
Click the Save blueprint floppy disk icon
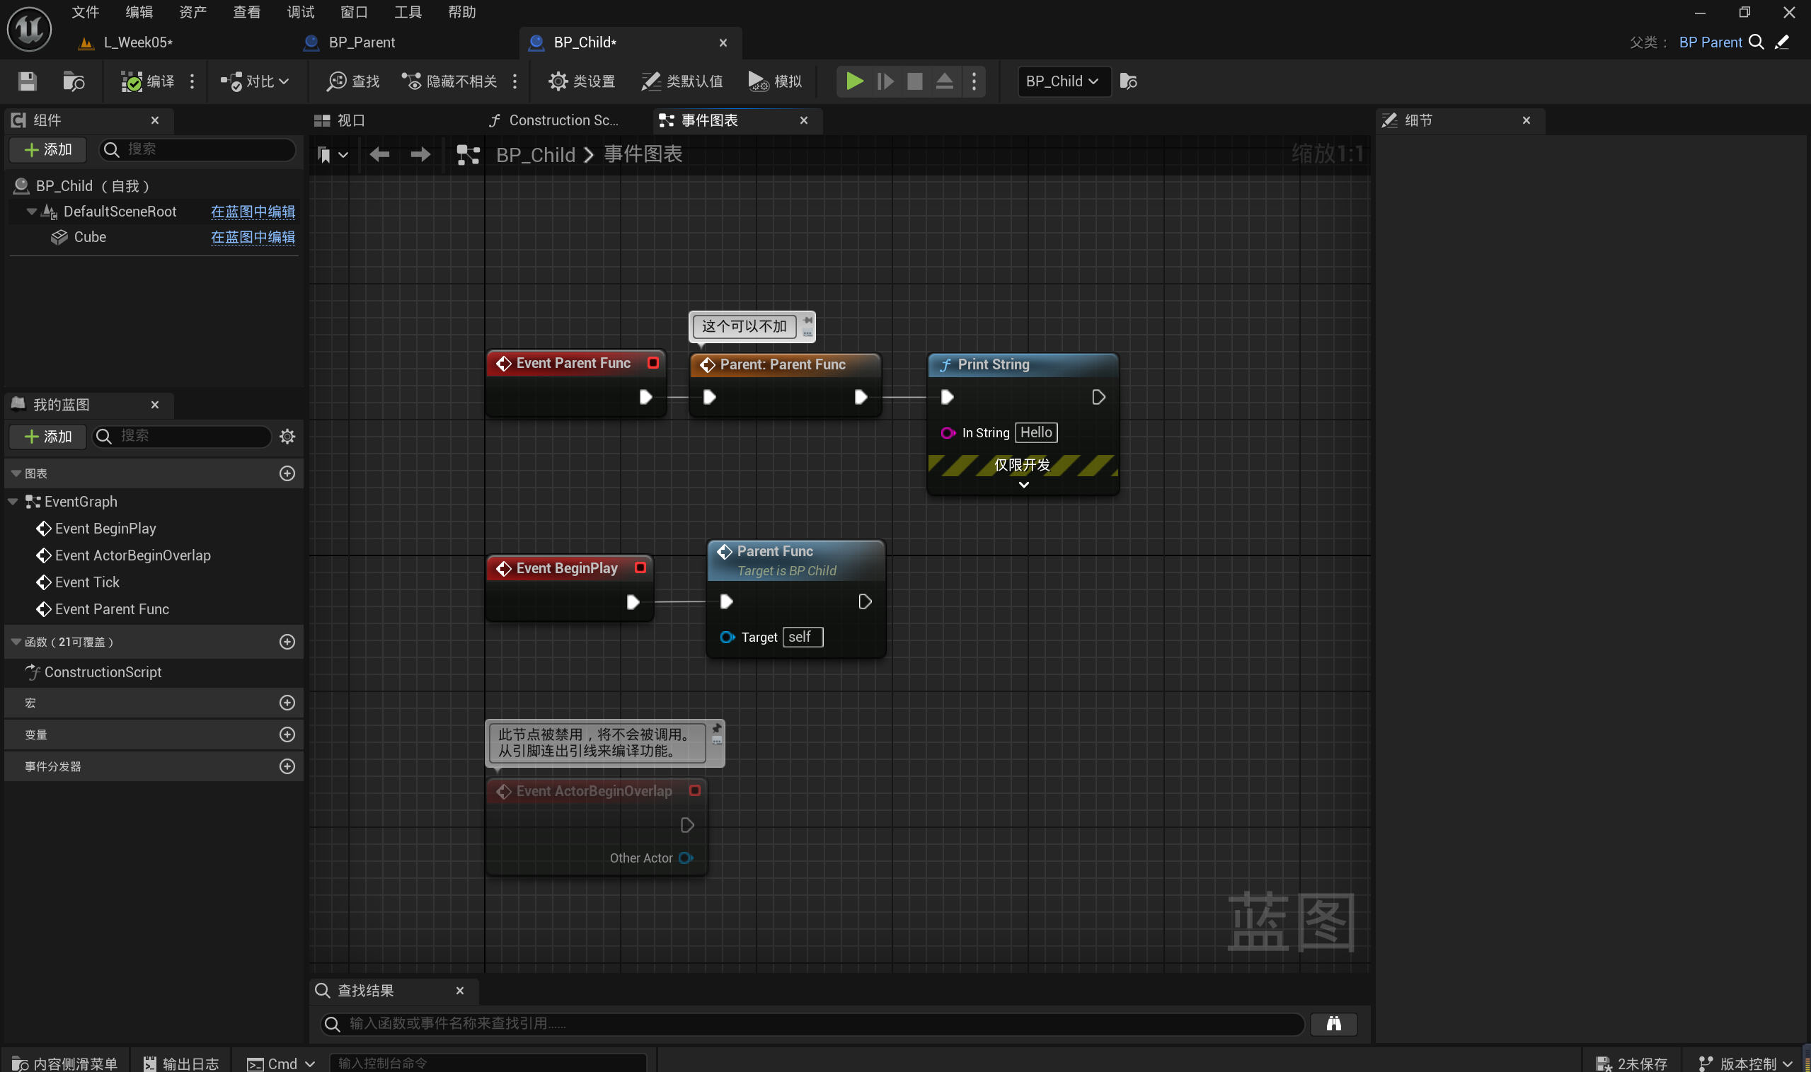(x=28, y=81)
